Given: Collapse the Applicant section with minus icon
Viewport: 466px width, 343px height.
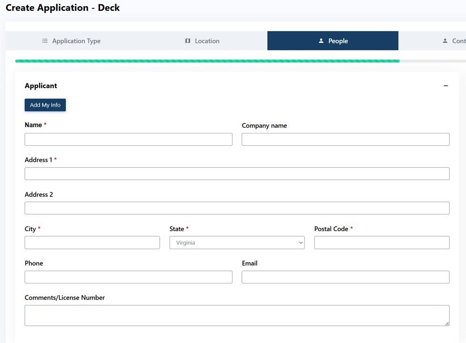Looking at the screenshot, I should coord(446,86).
